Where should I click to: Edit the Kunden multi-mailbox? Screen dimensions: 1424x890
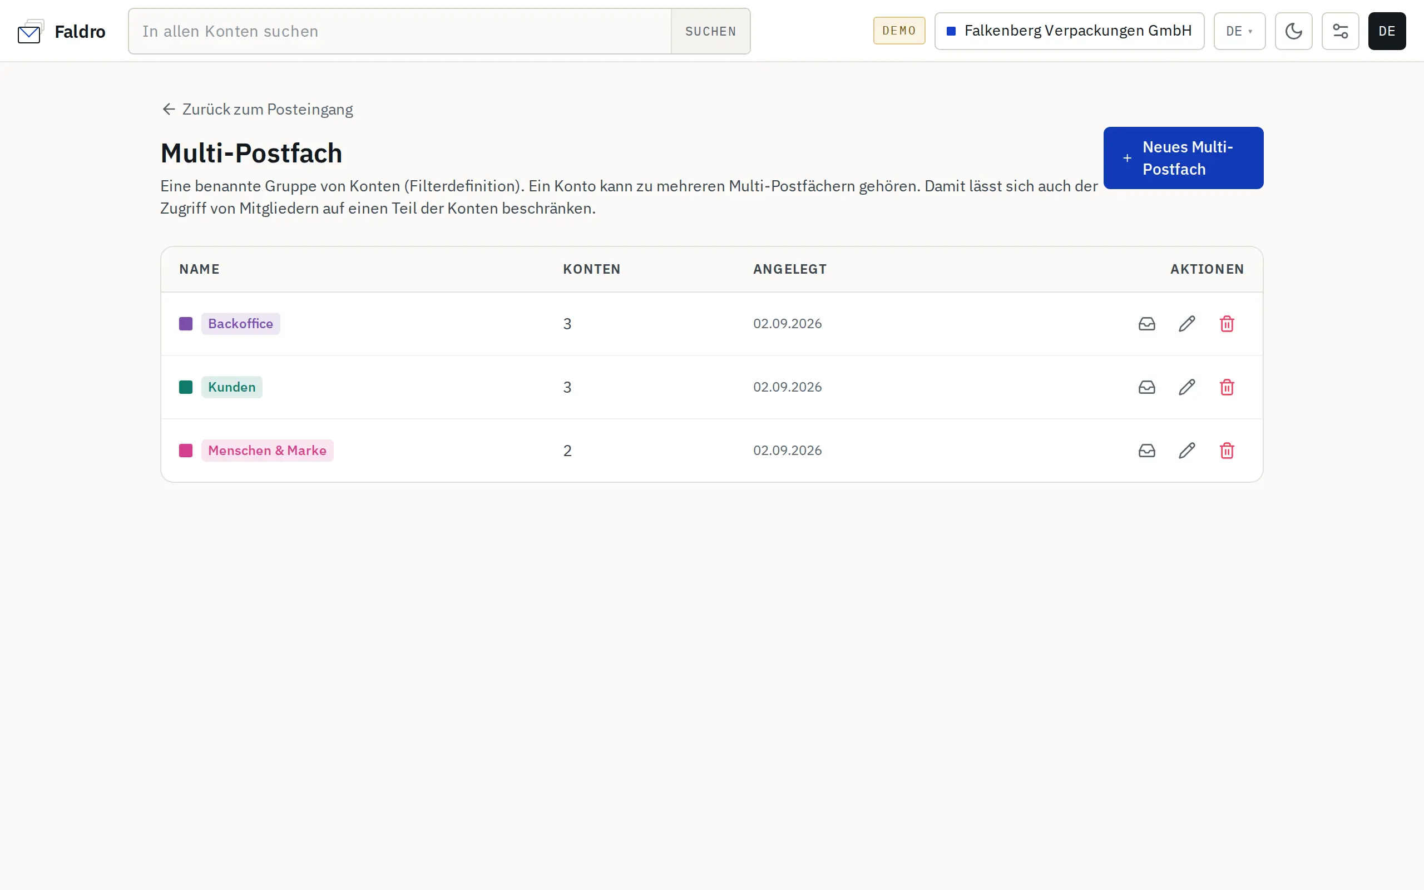[1187, 387]
